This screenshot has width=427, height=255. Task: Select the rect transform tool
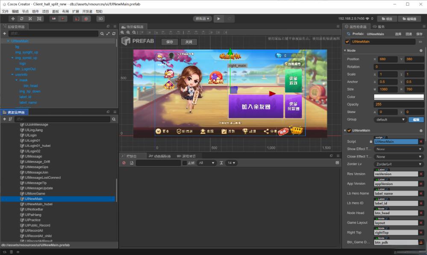(39, 19)
